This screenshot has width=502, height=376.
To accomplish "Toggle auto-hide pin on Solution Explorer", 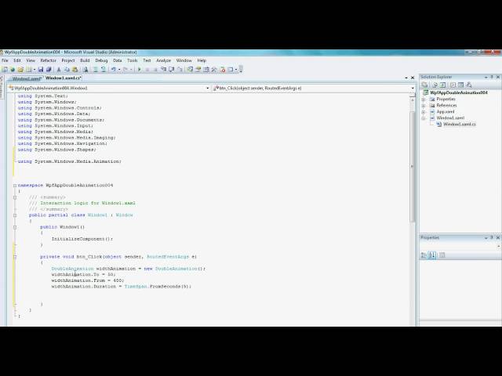I will coord(492,77).
